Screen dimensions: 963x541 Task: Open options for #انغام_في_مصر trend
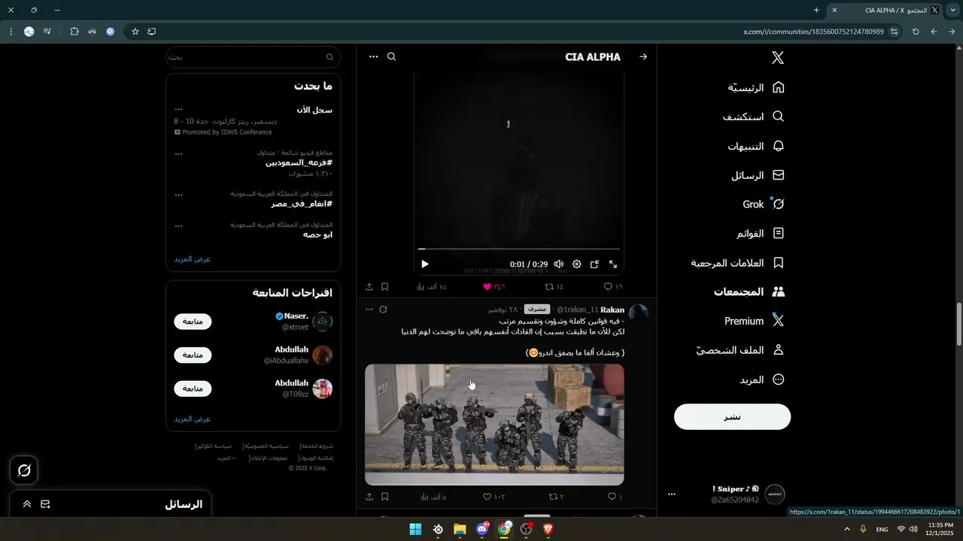(x=179, y=195)
